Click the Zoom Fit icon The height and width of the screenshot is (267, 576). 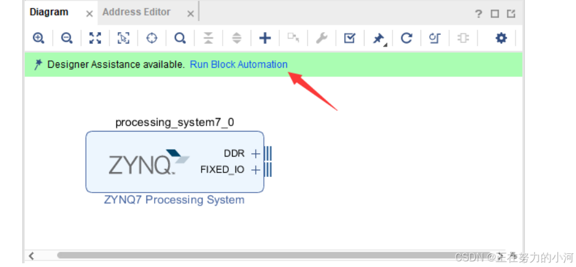pos(95,38)
